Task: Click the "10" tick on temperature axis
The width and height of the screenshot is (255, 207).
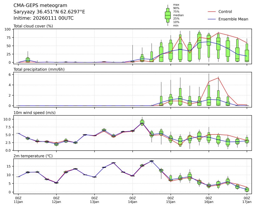Action: (x=9, y=175)
